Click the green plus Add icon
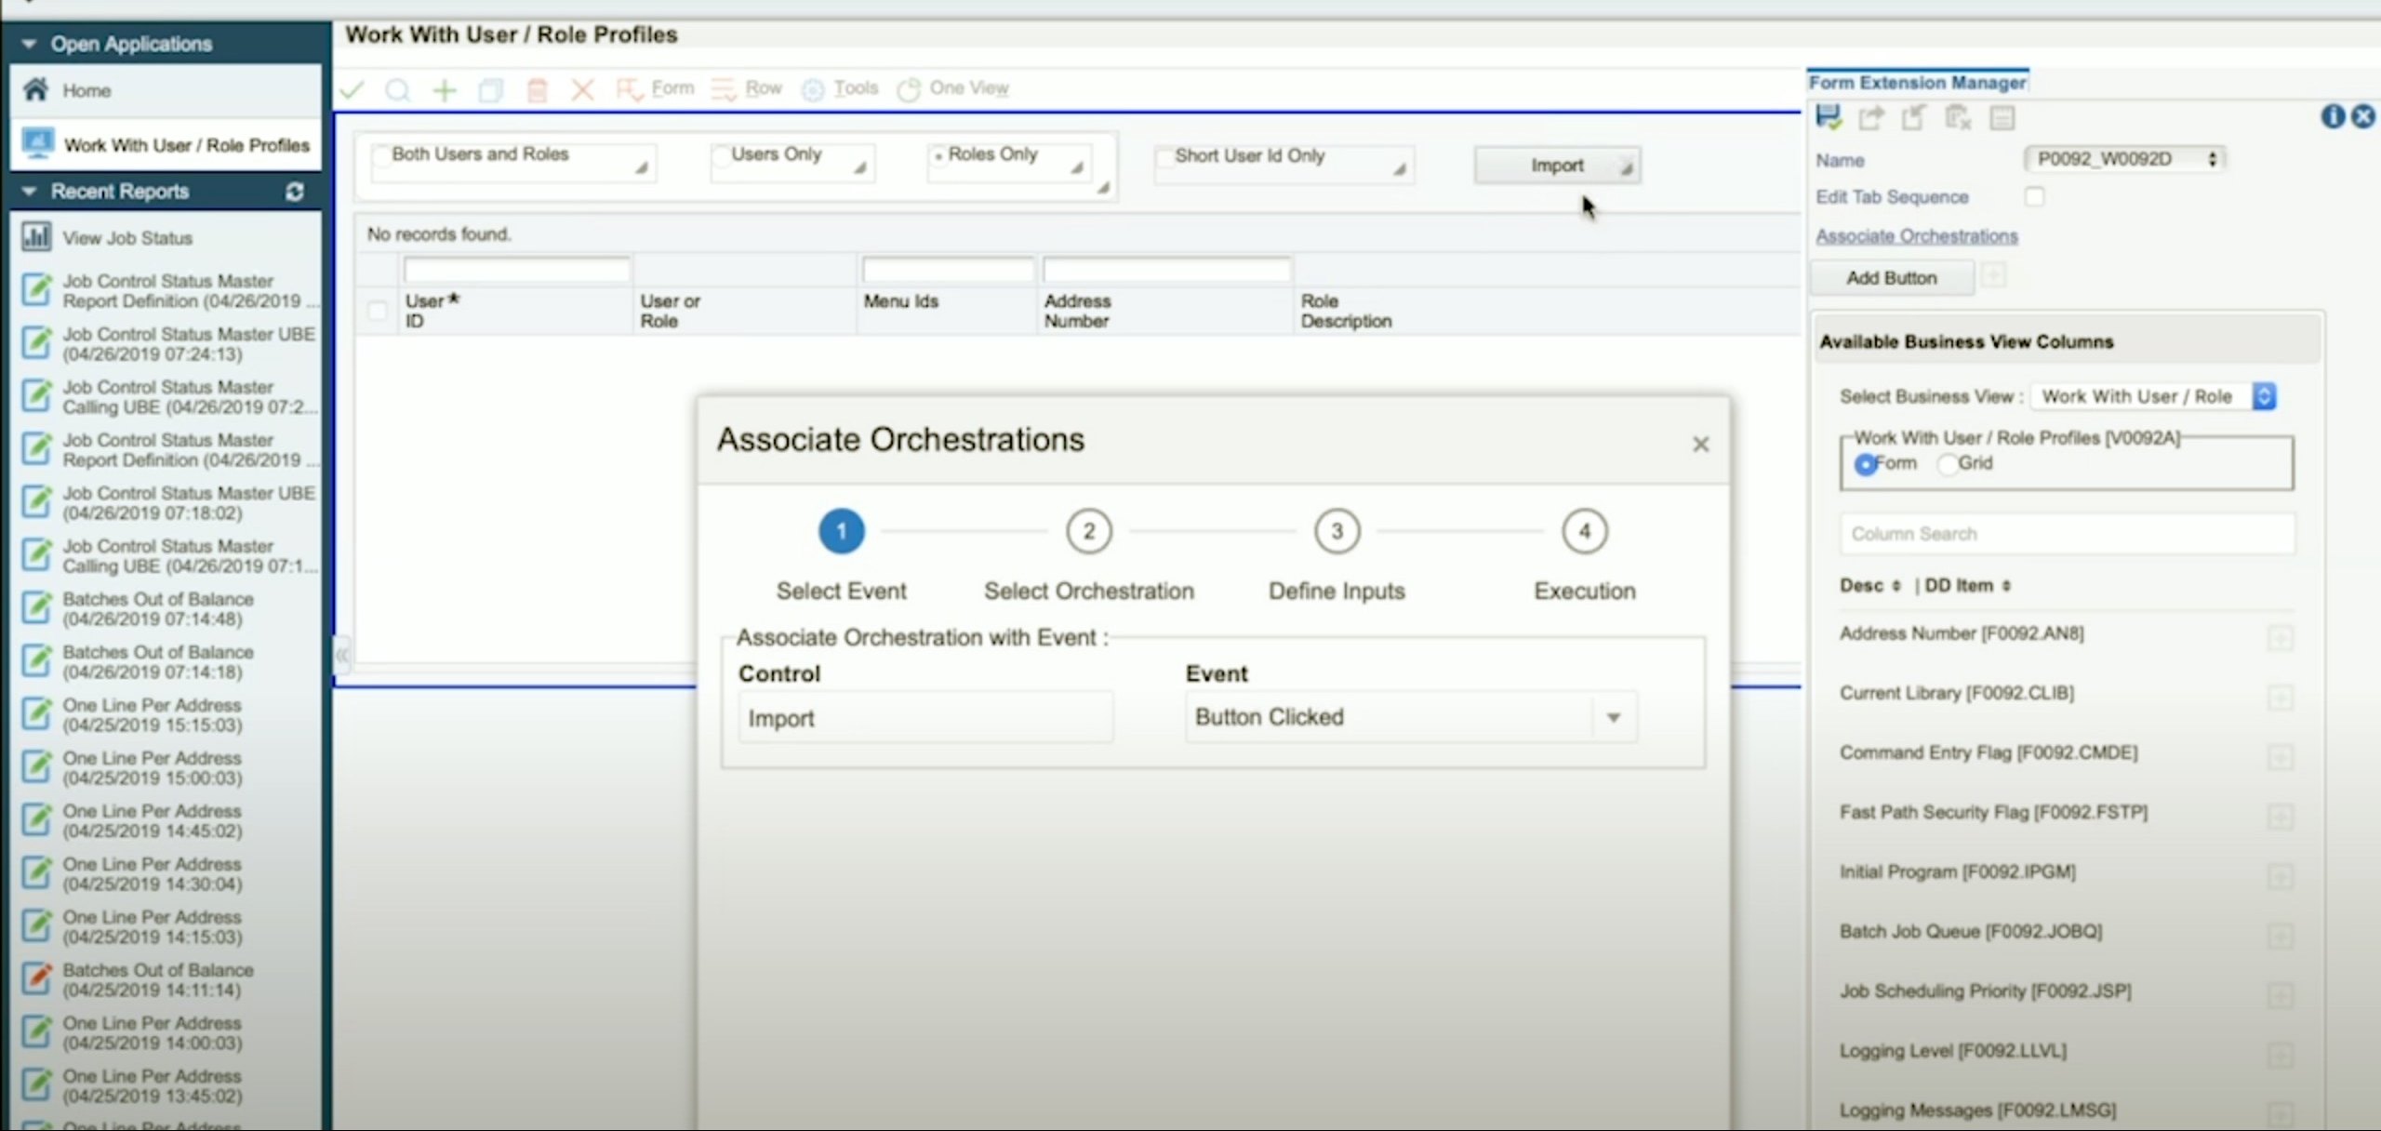Image resolution: width=2381 pixels, height=1131 pixels. pos(444,89)
